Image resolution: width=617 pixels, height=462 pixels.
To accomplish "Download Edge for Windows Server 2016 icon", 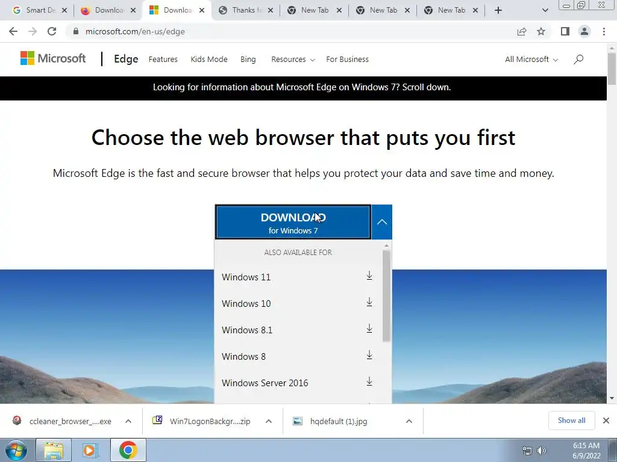I will click(369, 381).
